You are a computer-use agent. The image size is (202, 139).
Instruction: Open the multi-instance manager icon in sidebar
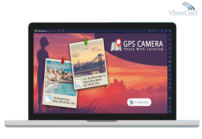click(170, 79)
